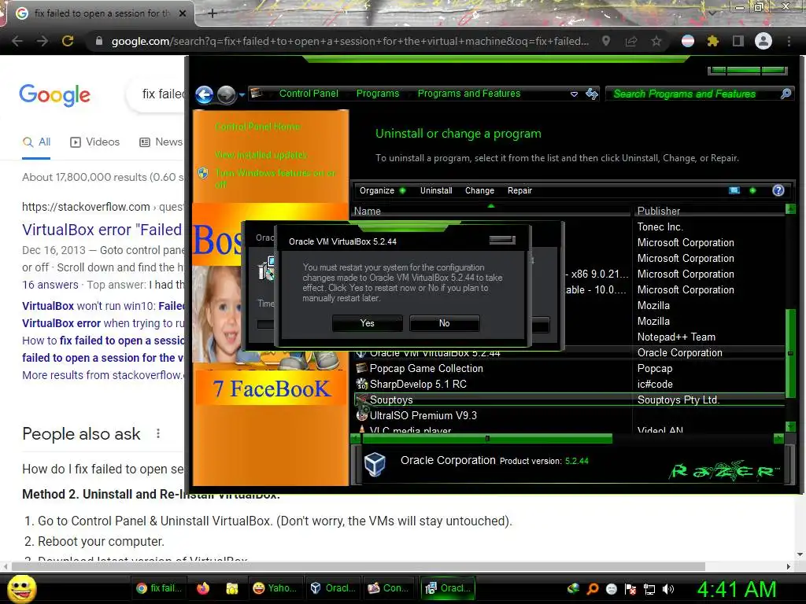Open View installed updates link
The image size is (806, 604).
261,155
